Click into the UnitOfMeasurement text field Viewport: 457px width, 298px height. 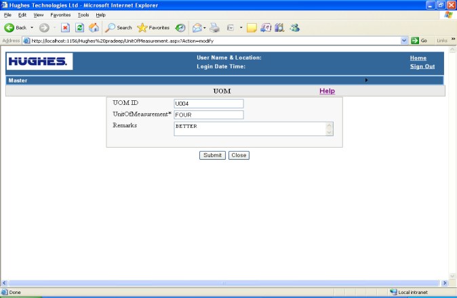(x=208, y=114)
